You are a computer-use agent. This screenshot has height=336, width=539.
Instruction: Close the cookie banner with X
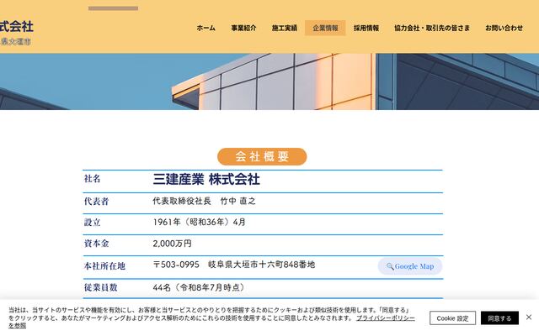(529, 318)
